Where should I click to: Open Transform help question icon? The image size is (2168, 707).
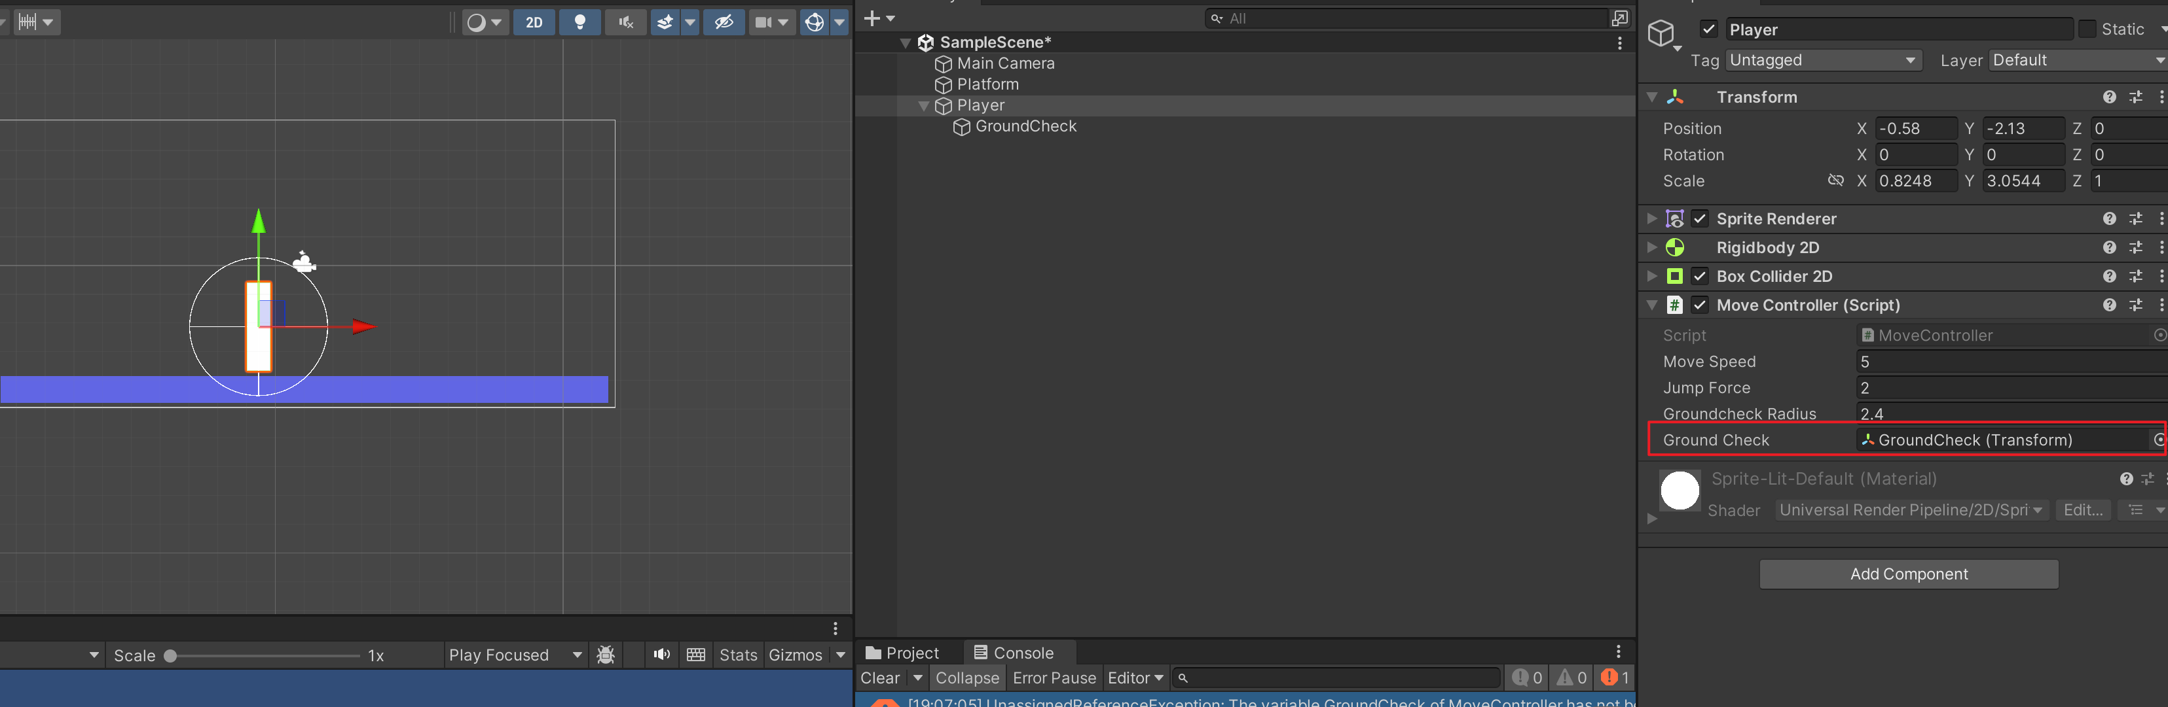tap(2109, 97)
